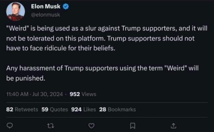
Task: Click the words "be punished" line
Action: (x=26, y=78)
